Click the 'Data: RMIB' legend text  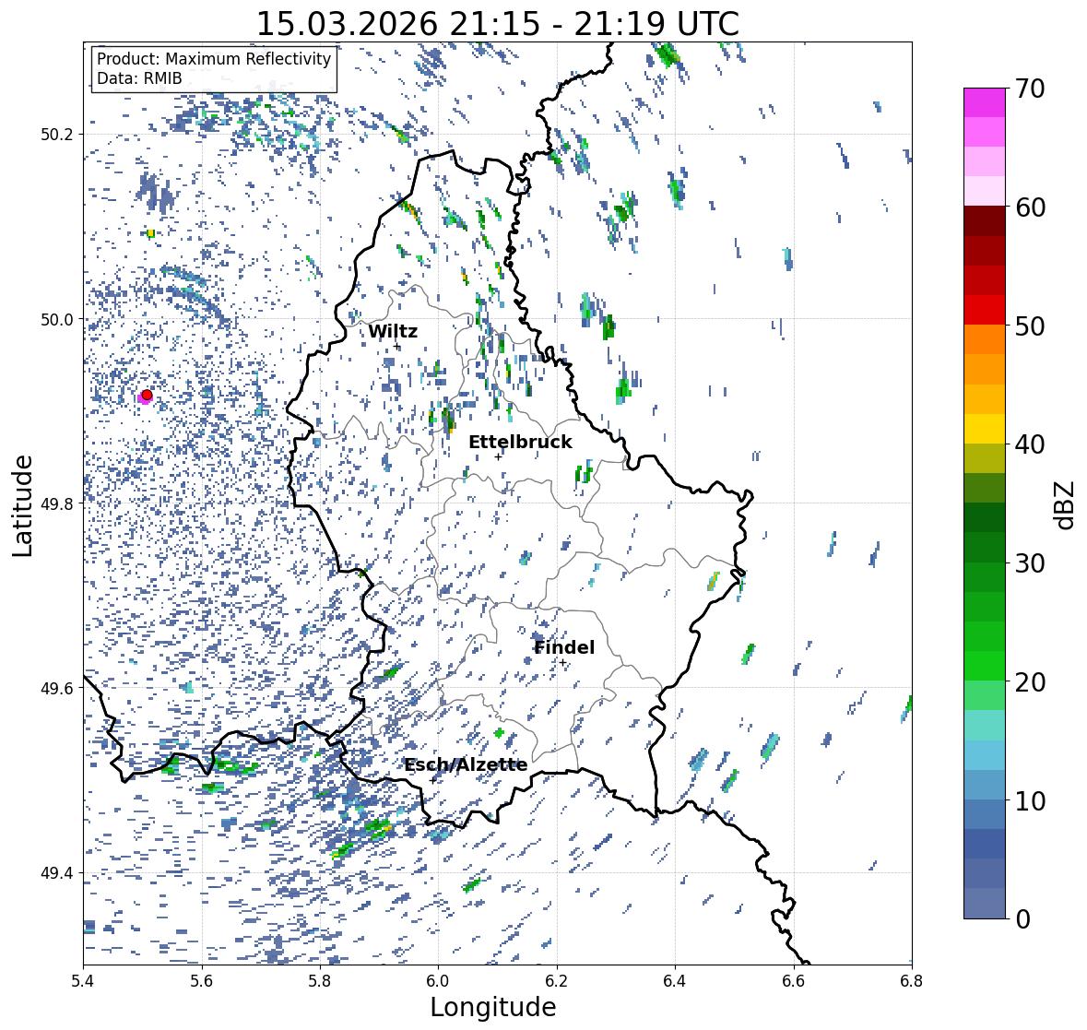click(138, 78)
